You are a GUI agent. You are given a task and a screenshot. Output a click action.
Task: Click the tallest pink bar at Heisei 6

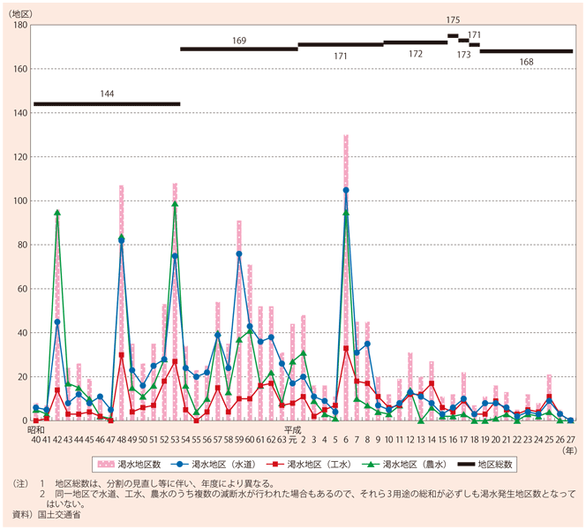[346, 265]
